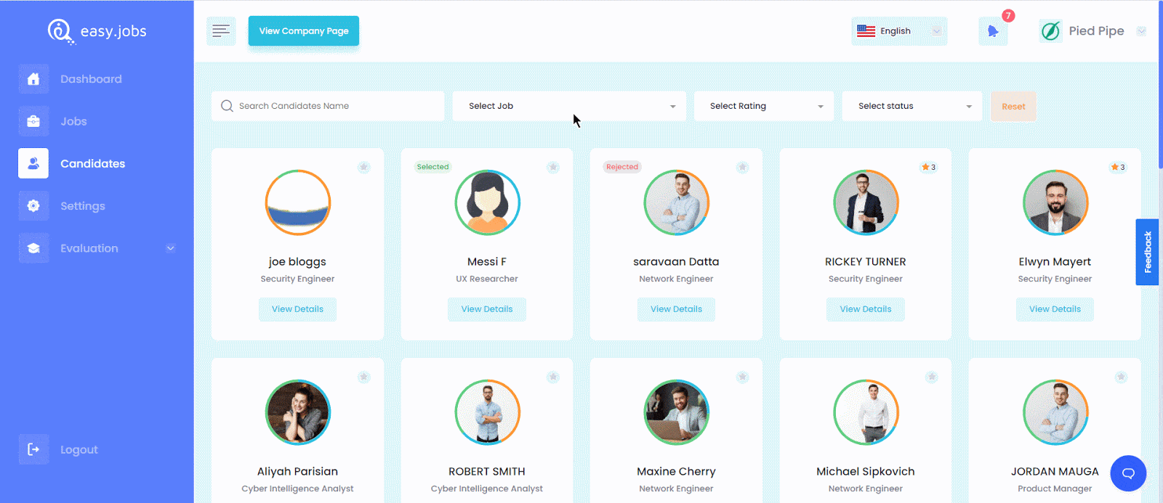Click saravaan Datta avatar photo
Viewport: 1163px width, 503px height.
point(677,203)
